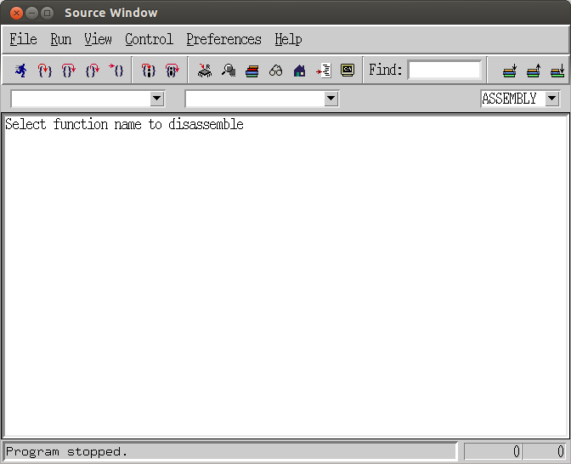
Task: Expand the source file combo box arrow
Action: (x=157, y=99)
